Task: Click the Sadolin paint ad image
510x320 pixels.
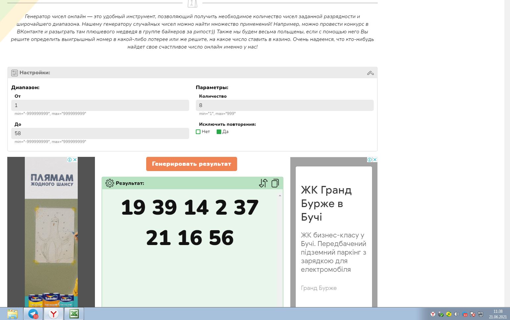Action: 51,232
